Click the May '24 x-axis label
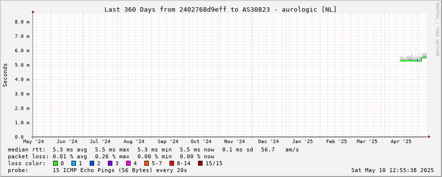The height and width of the screenshot is (177, 442). [x=34, y=142]
